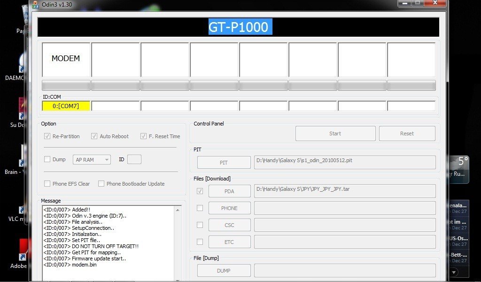Toggle the PDA file checkbox
Screen dimensions: 481x282
(200, 191)
